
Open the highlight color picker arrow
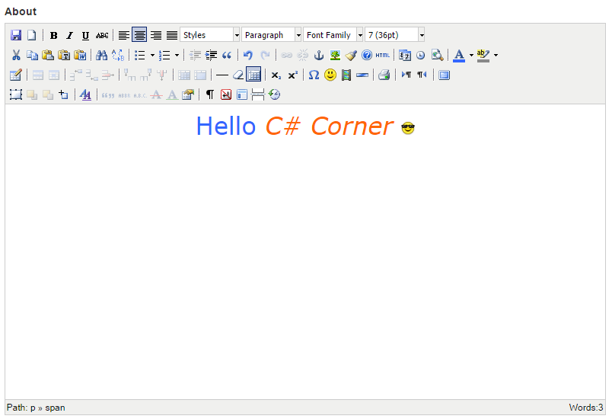point(496,55)
